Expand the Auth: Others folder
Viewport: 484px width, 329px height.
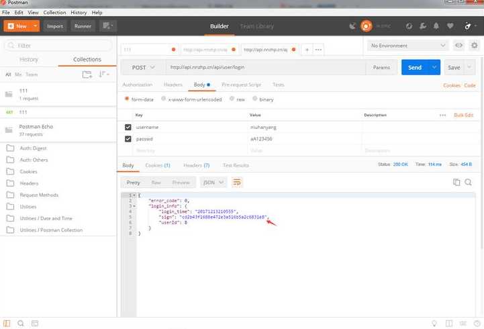point(58,160)
